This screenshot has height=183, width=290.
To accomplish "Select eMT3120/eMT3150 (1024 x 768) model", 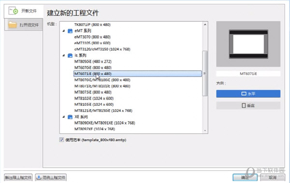I will pyautogui.click(x=102, y=49).
